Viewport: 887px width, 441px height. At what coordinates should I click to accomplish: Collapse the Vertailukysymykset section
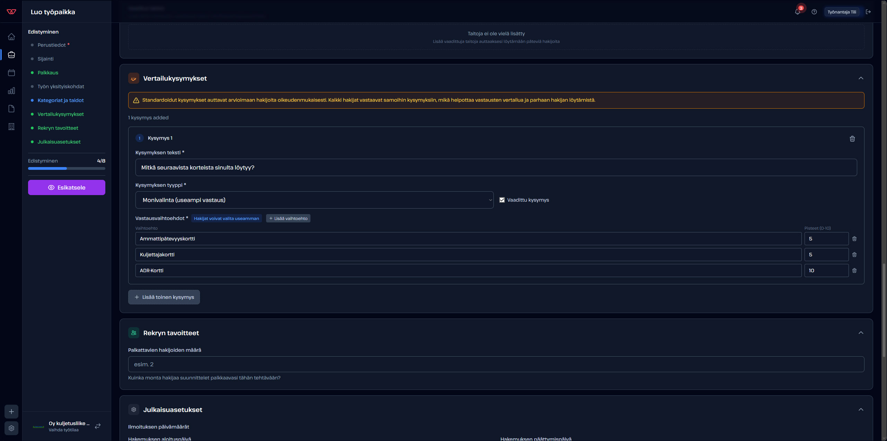861,78
